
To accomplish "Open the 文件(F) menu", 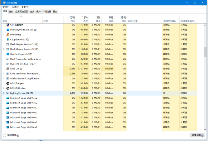I will click(6, 7).
